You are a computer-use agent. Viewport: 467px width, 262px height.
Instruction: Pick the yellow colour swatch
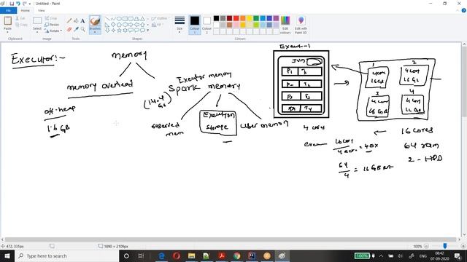pos(250,18)
